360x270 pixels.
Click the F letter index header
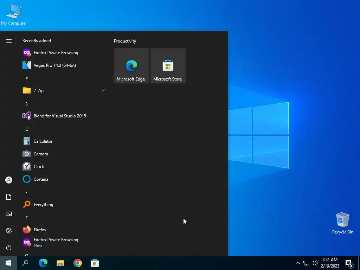click(27, 218)
